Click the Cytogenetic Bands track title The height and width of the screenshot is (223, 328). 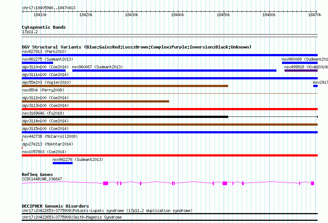click(x=44, y=27)
